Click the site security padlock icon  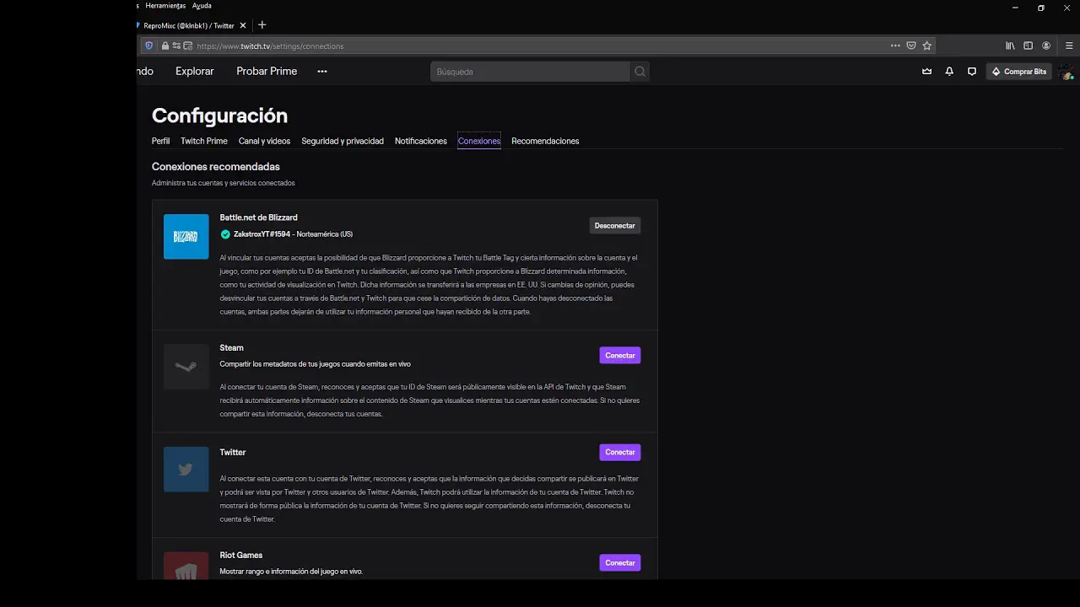tap(165, 46)
